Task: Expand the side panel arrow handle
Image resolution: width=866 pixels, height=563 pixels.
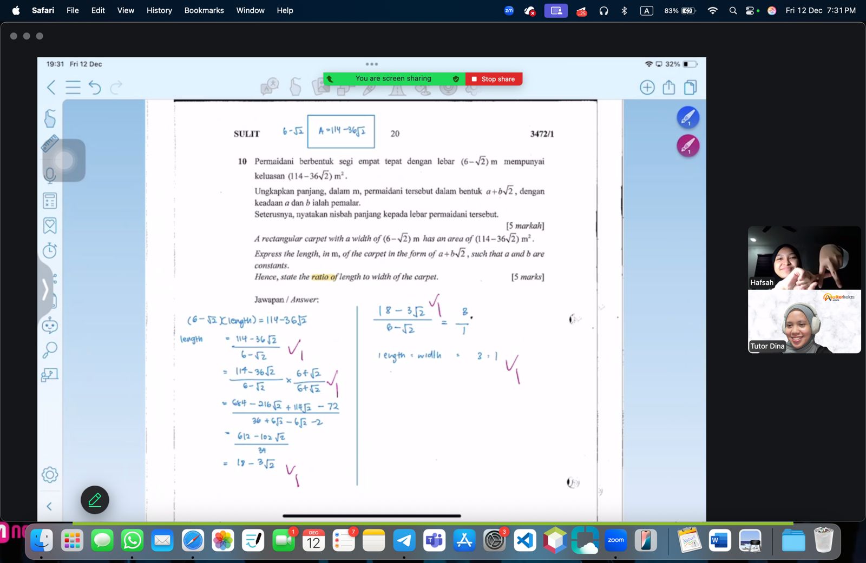Action: coord(45,290)
